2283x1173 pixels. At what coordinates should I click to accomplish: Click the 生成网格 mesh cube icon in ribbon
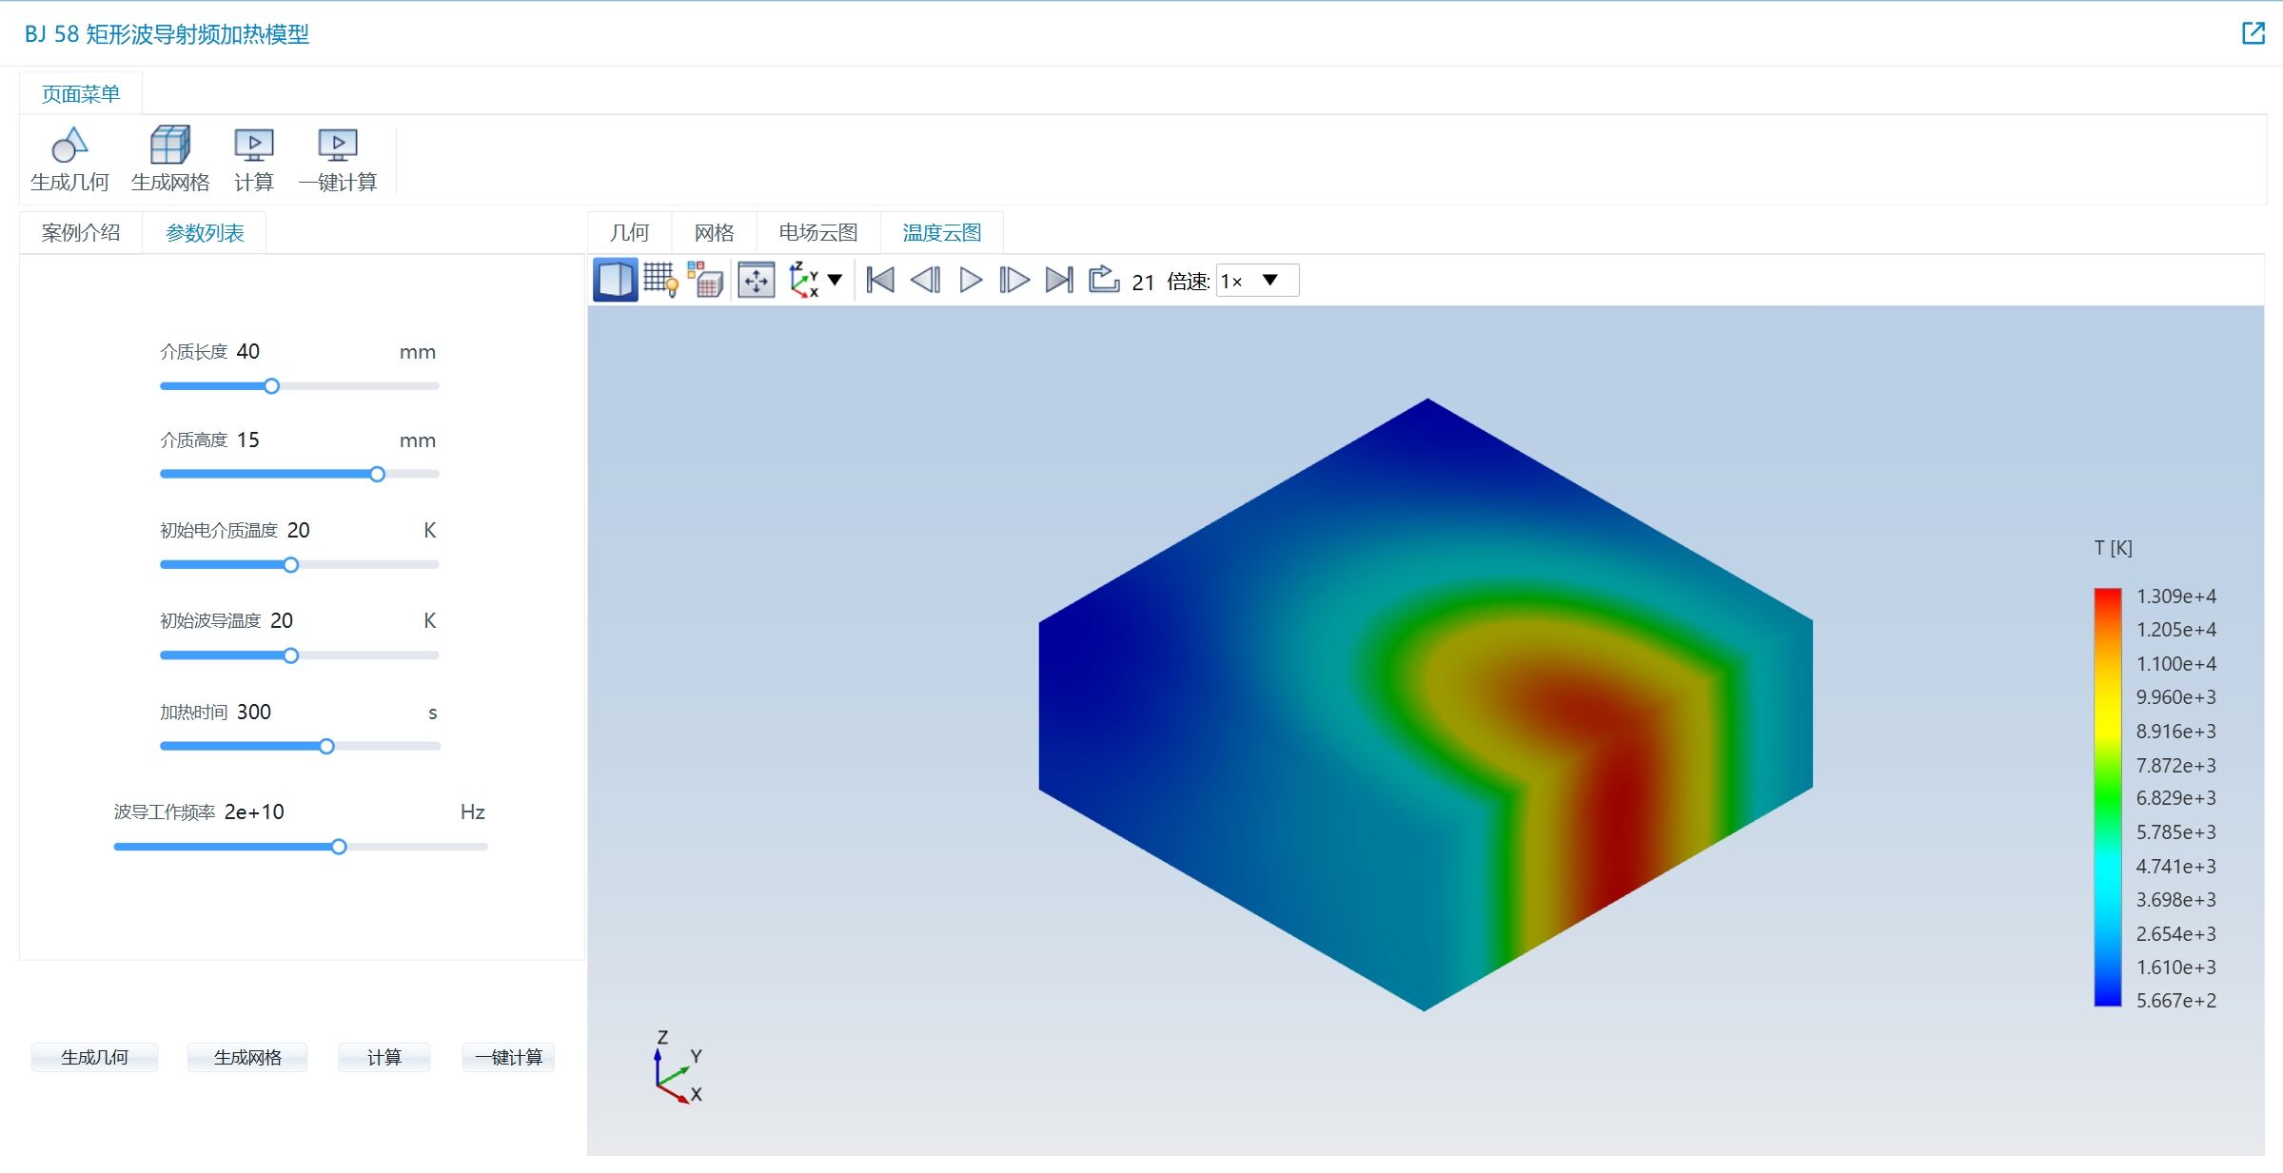tap(170, 145)
